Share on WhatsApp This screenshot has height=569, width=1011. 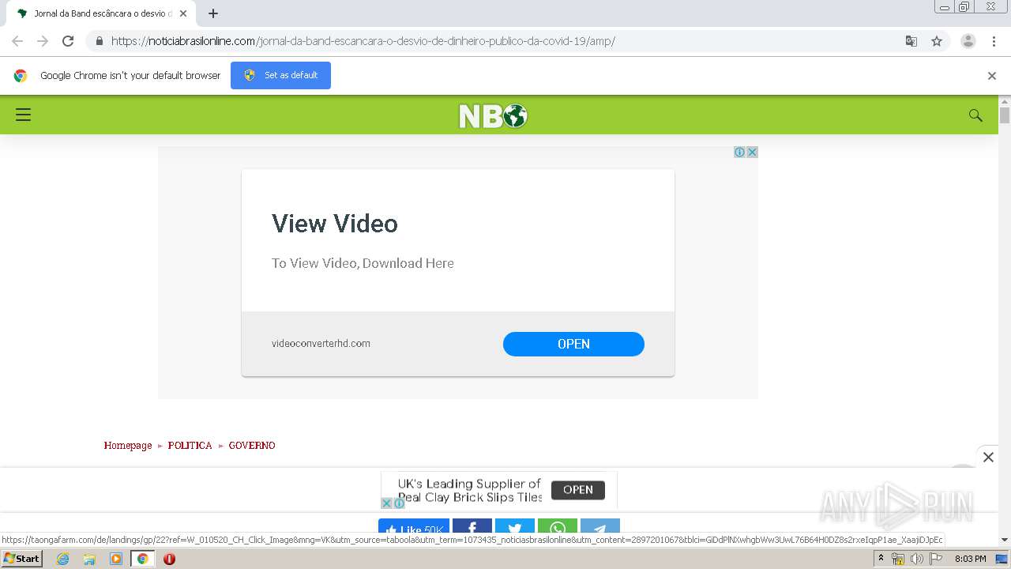click(558, 528)
